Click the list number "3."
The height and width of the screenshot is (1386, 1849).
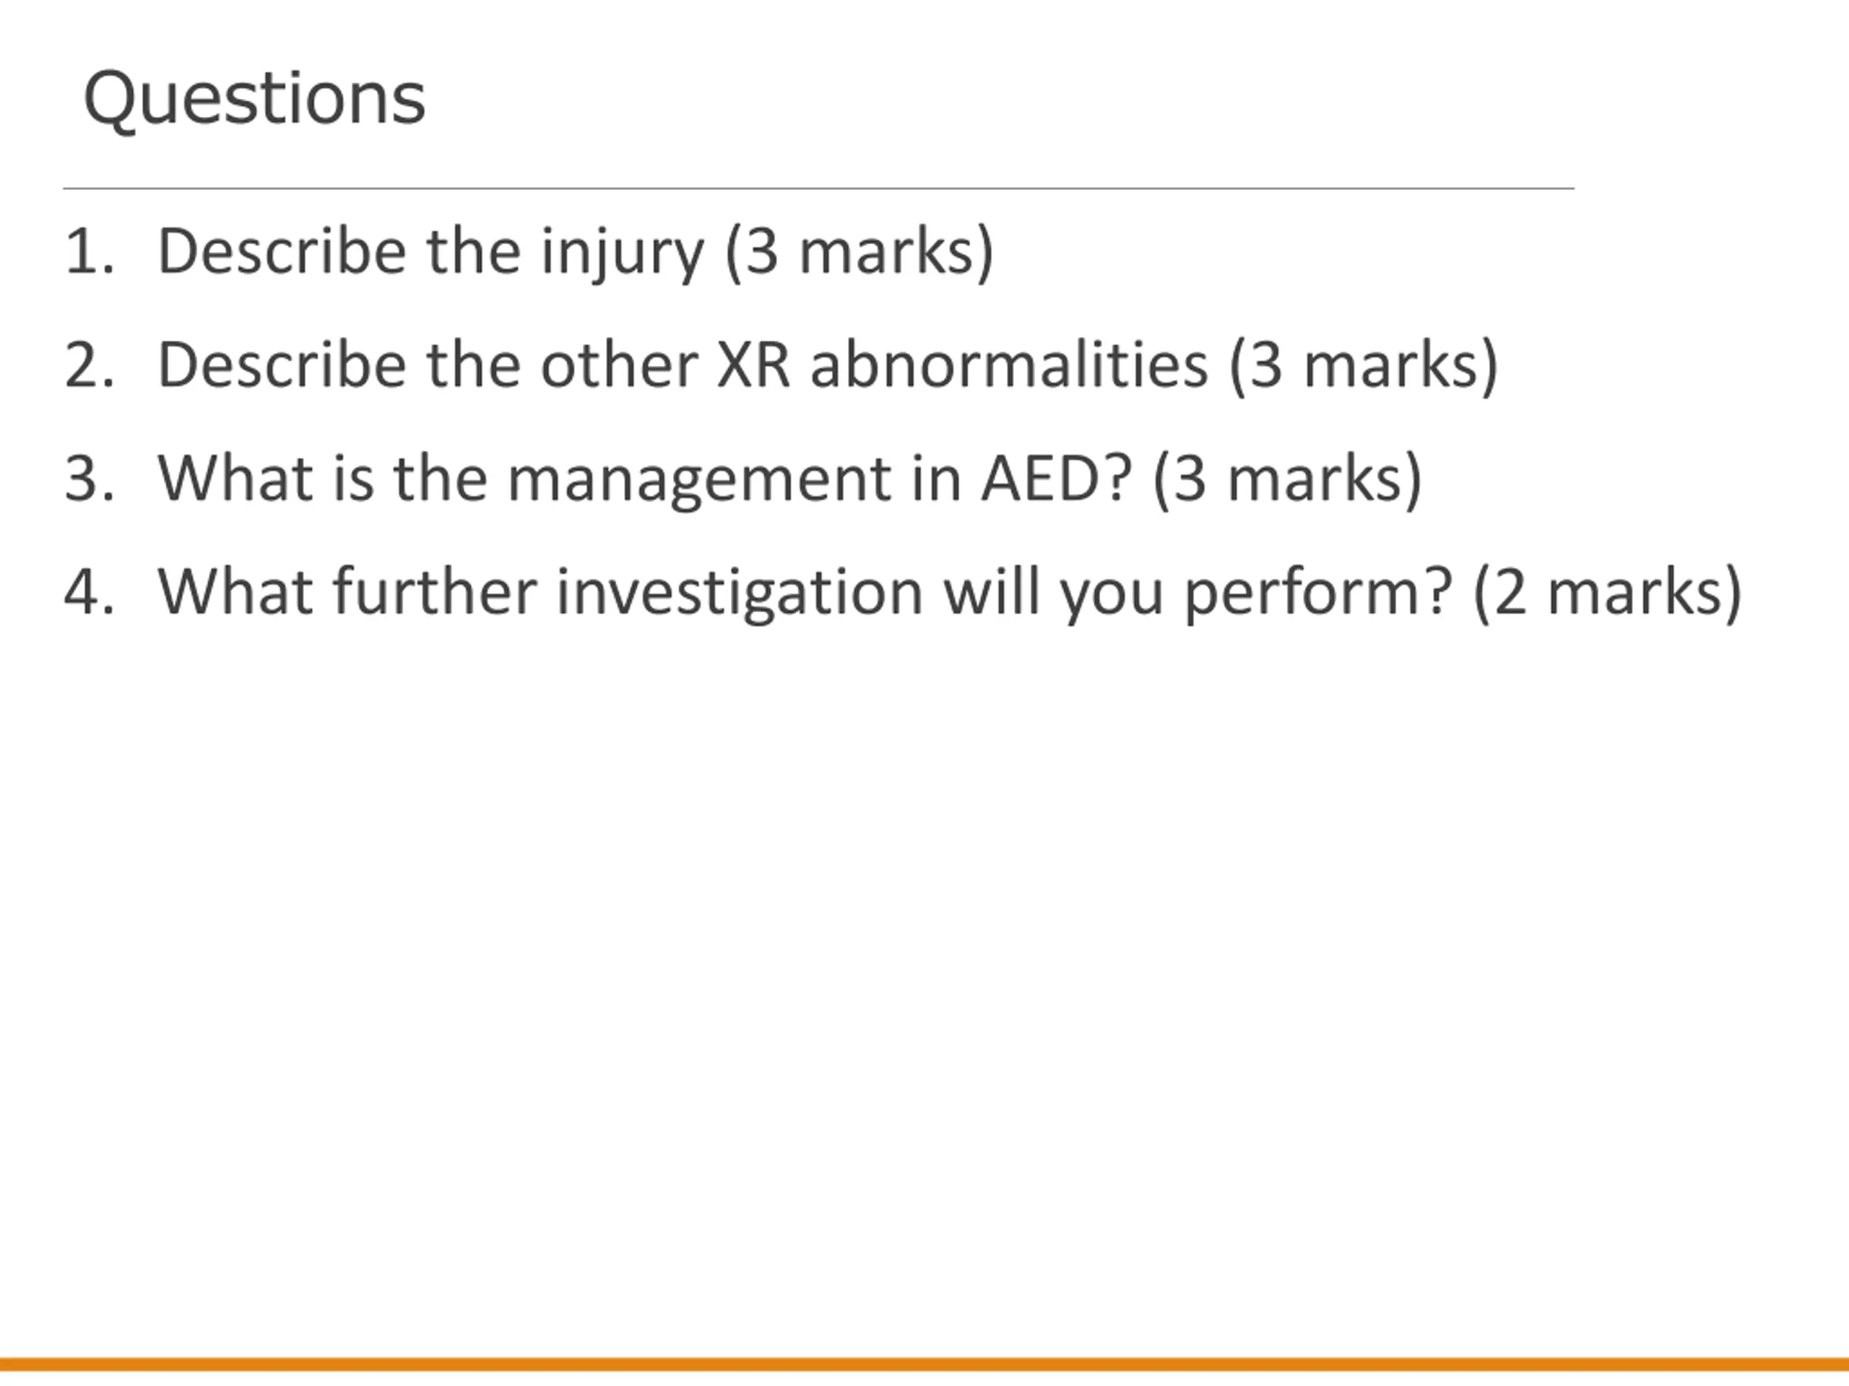click(90, 479)
